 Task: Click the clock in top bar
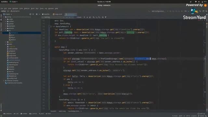coord(104,2)
